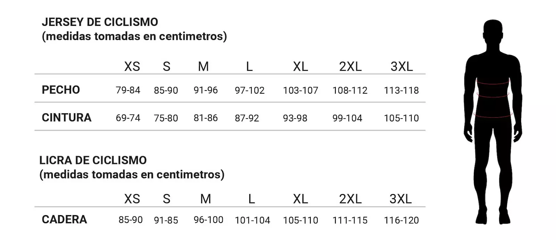Viewport: 556px width, 240px height.
Task: Select the 99-104 waist measurement
Action: 347,118
